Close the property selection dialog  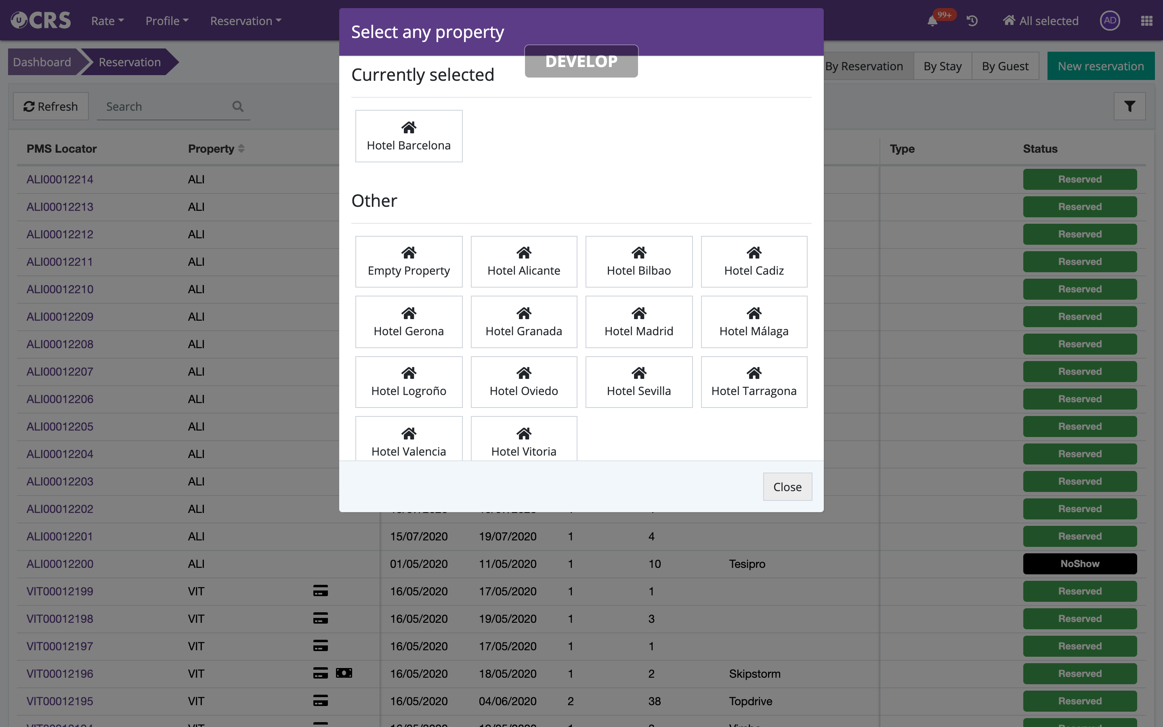coord(787,487)
